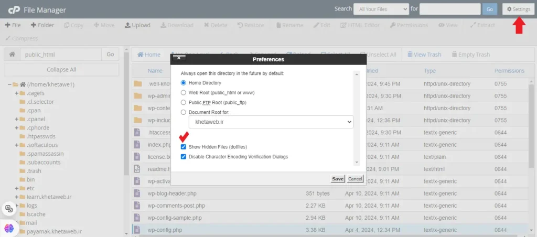The image size is (537, 237).
Task: Click the Upload toolbar button
Action: pyautogui.click(x=137, y=25)
